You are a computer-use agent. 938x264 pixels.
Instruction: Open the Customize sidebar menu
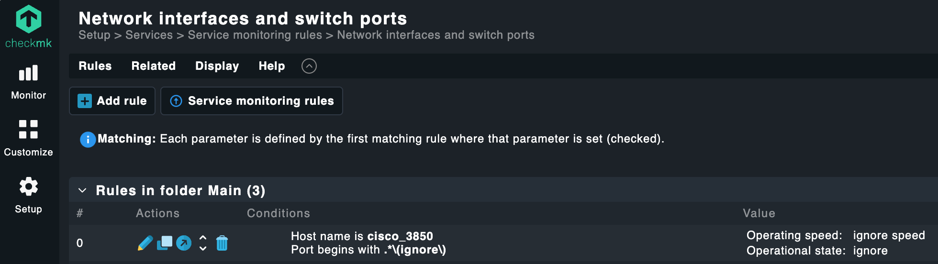[x=28, y=138]
